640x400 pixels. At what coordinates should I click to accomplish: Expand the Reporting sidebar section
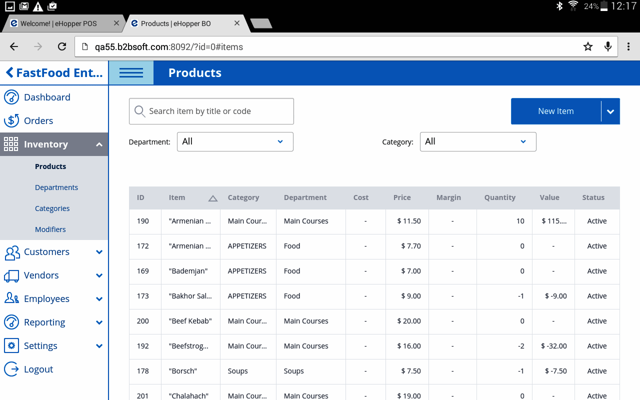tap(99, 322)
